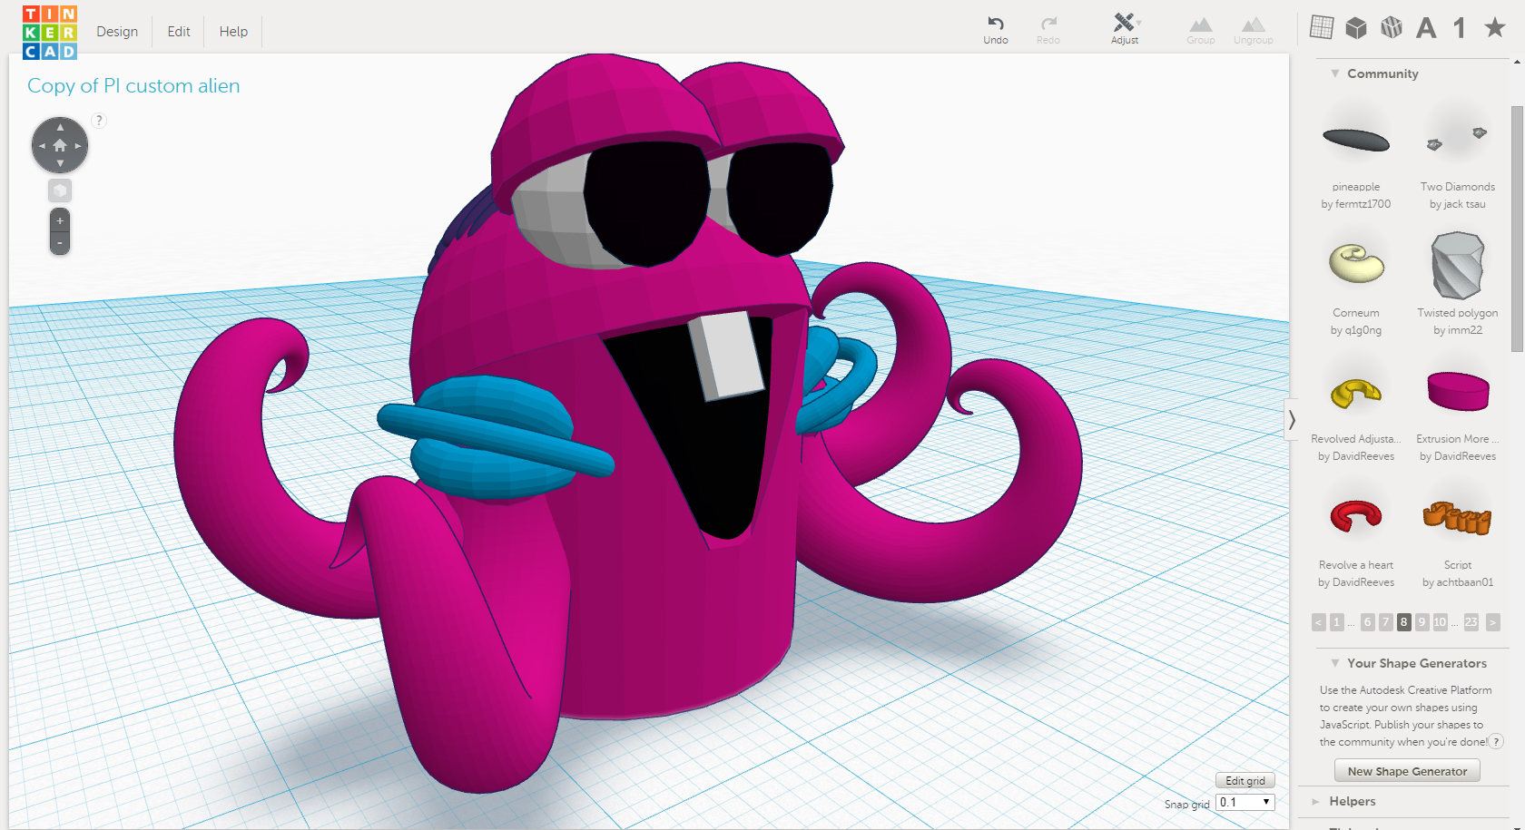Image resolution: width=1525 pixels, height=830 pixels.
Task: Go to previous community page arrow
Action: point(1319,622)
